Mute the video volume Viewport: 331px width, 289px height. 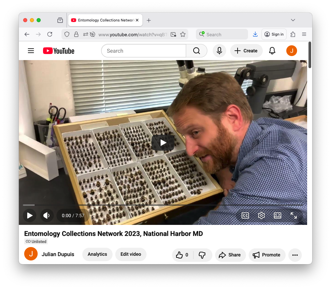pyautogui.click(x=47, y=215)
